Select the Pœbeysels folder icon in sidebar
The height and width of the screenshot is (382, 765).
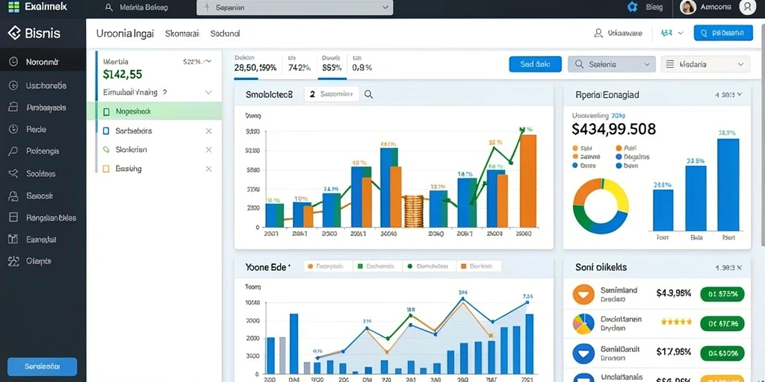pos(13,107)
